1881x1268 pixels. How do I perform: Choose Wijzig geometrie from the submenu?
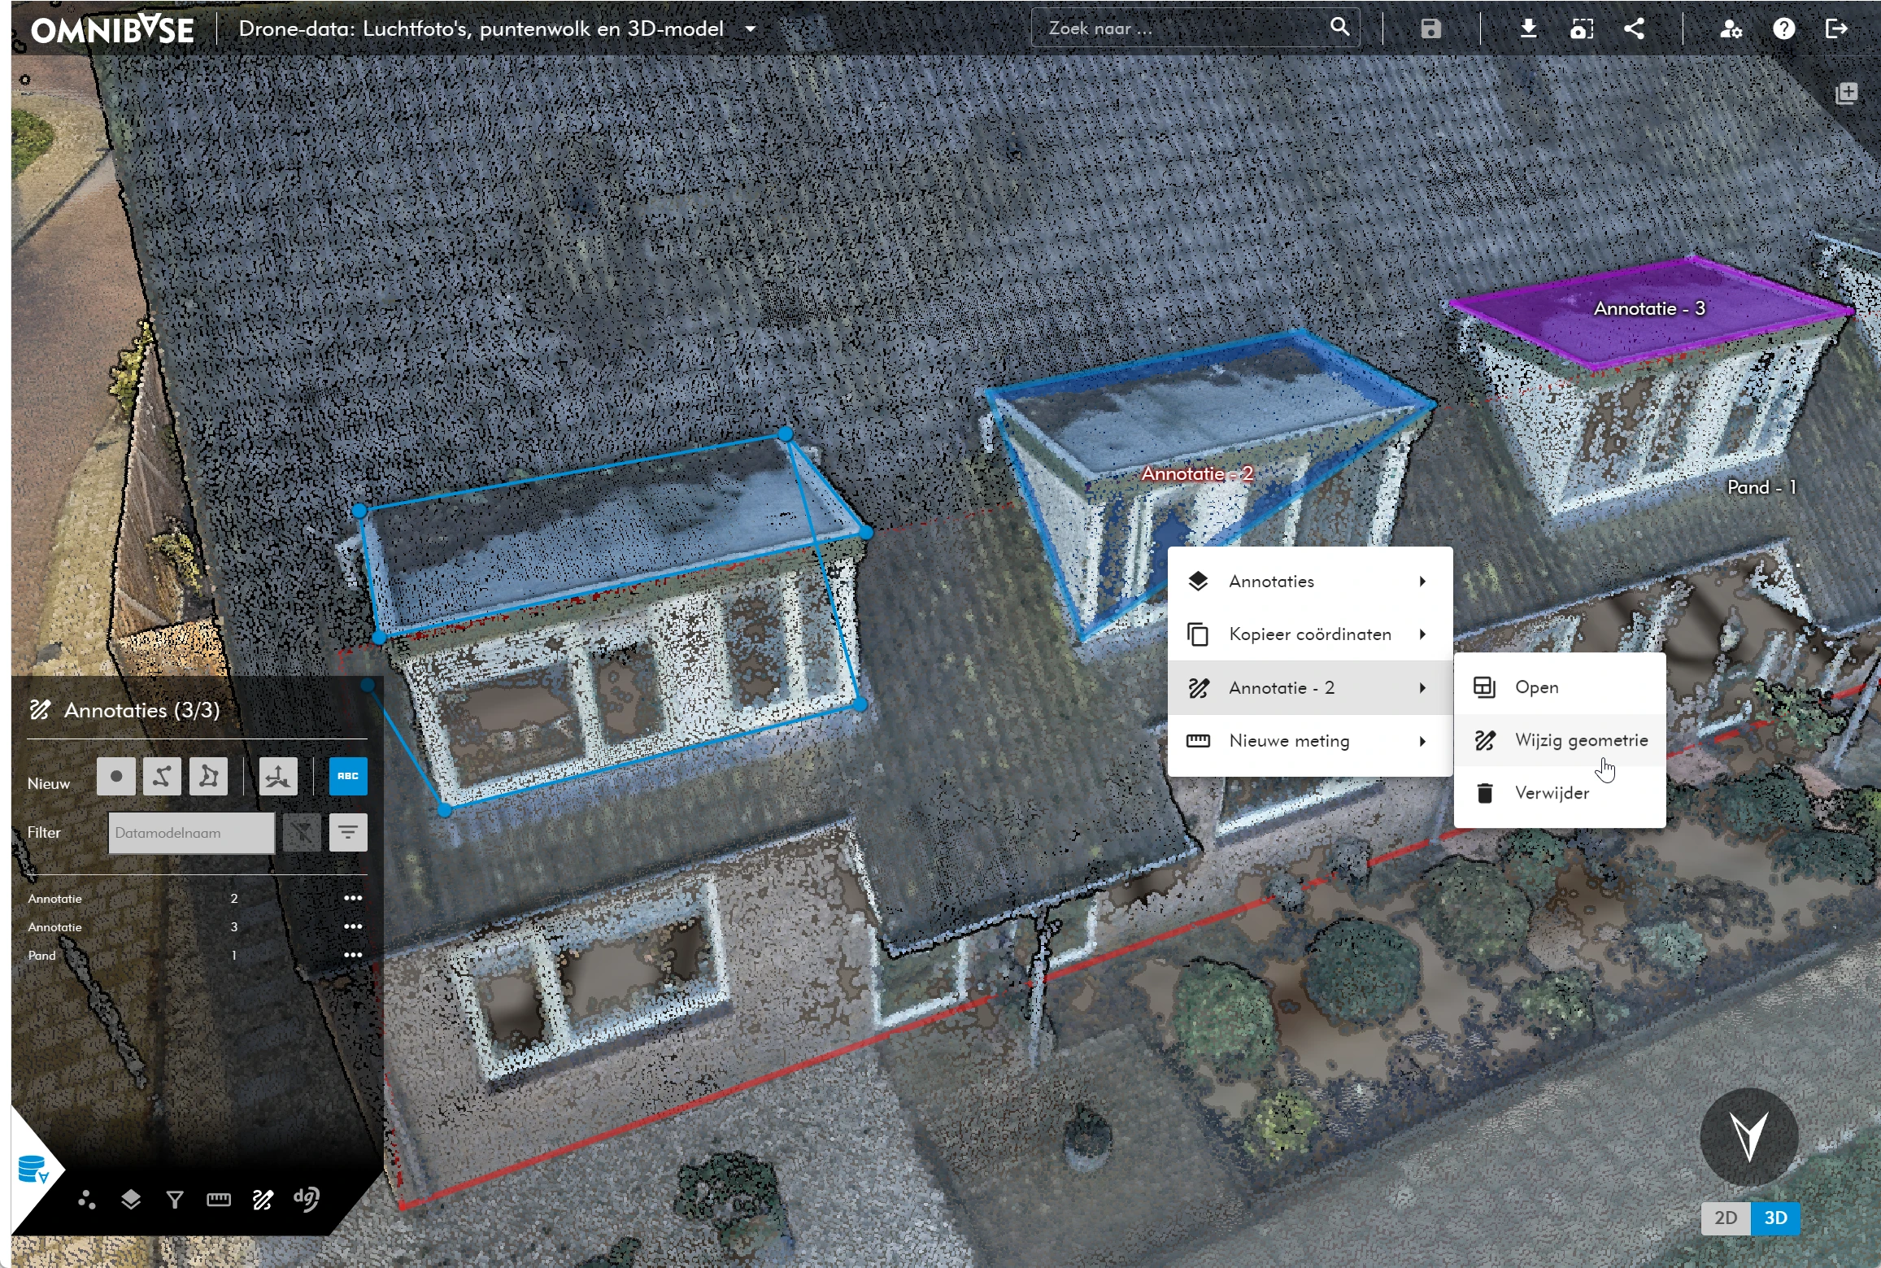1580,740
